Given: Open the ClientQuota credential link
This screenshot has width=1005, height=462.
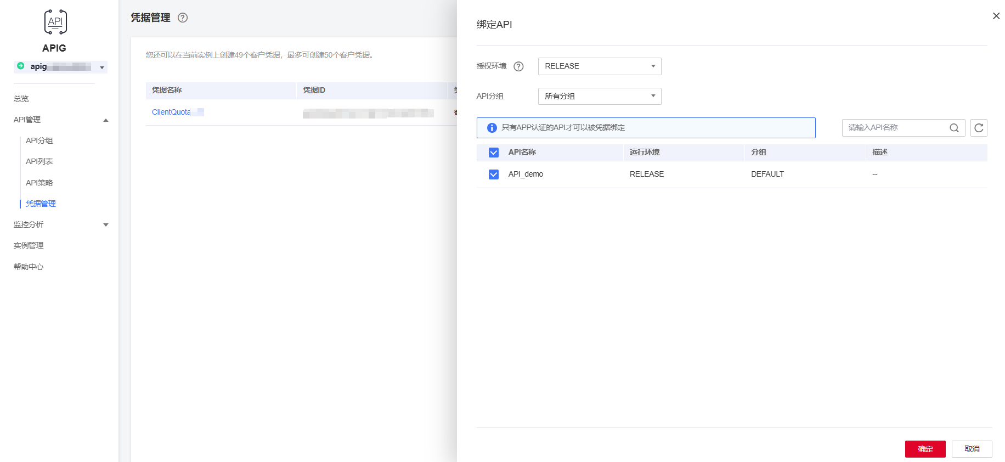Looking at the screenshot, I should click(x=178, y=112).
